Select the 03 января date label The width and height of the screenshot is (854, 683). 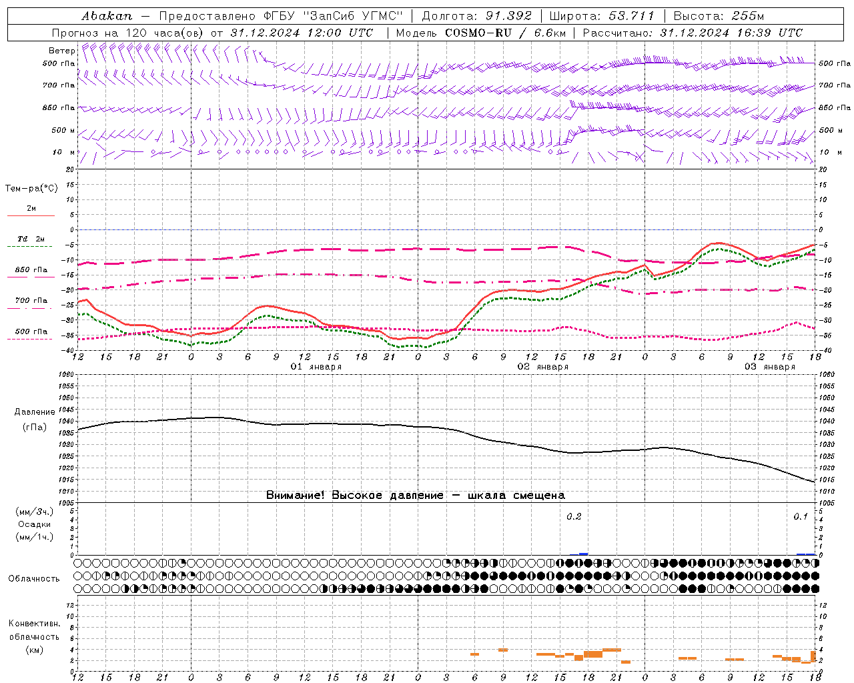770,367
